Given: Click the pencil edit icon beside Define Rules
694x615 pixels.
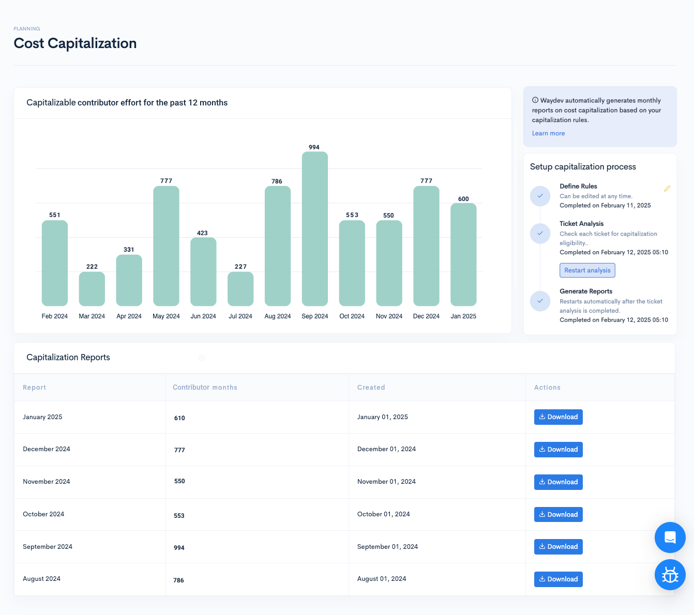Looking at the screenshot, I should click(667, 189).
